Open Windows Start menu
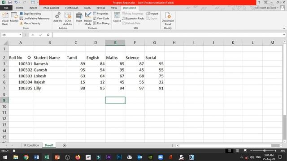Screen dimensions: 287x161 click(5, 157)
